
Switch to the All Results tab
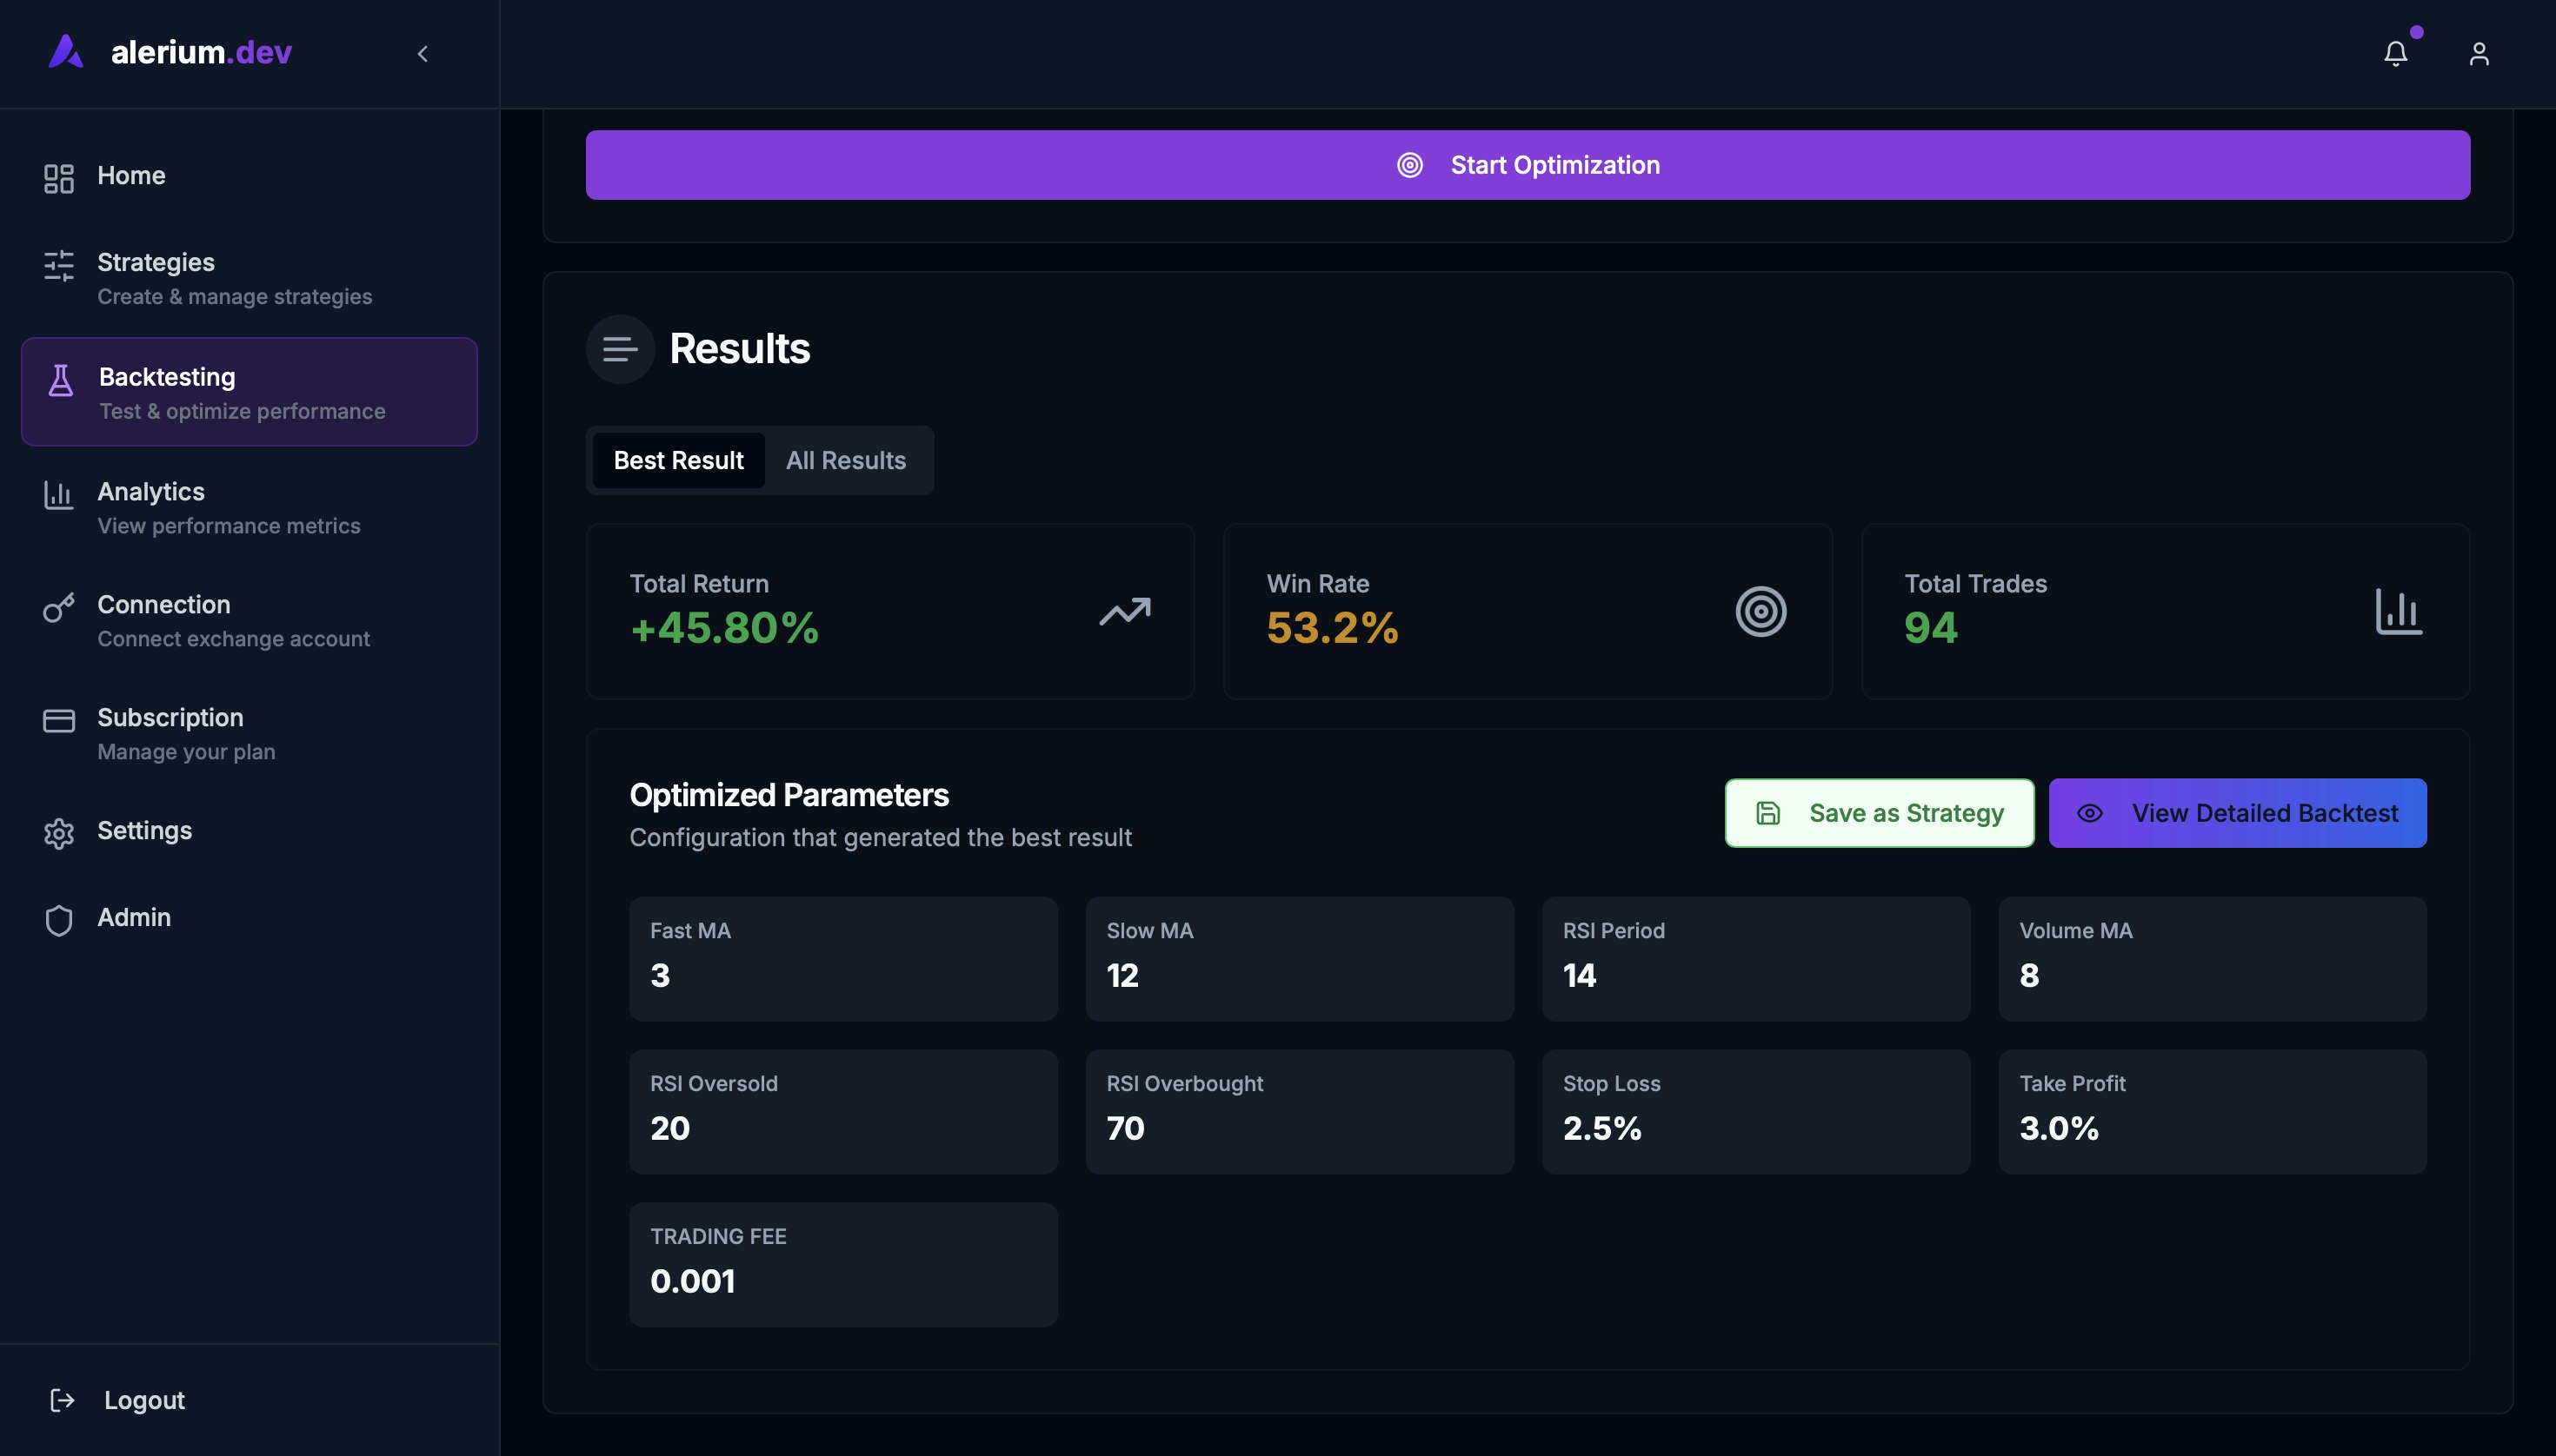[x=846, y=460]
